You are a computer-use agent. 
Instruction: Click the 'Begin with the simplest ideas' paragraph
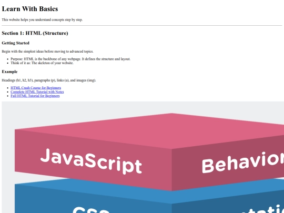[x=48, y=52]
